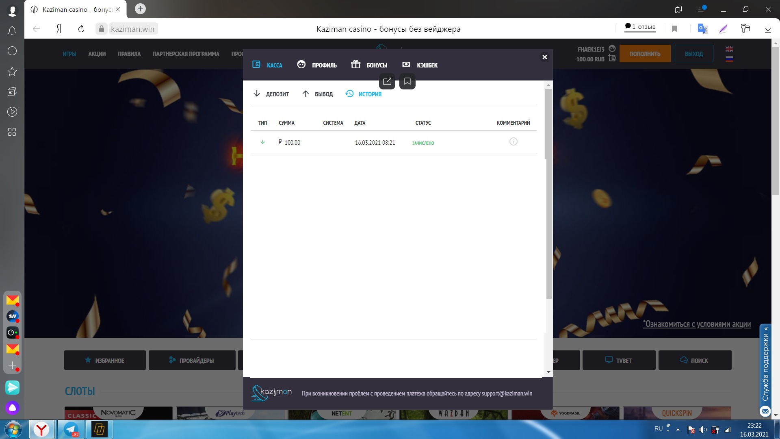Click browser reload page icon
The width and height of the screenshot is (780, 439).
[x=81, y=29]
